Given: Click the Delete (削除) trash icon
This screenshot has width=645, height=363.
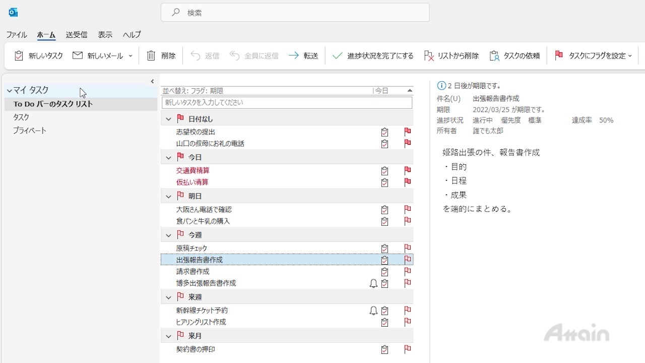Looking at the screenshot, I should coord(151,56).
